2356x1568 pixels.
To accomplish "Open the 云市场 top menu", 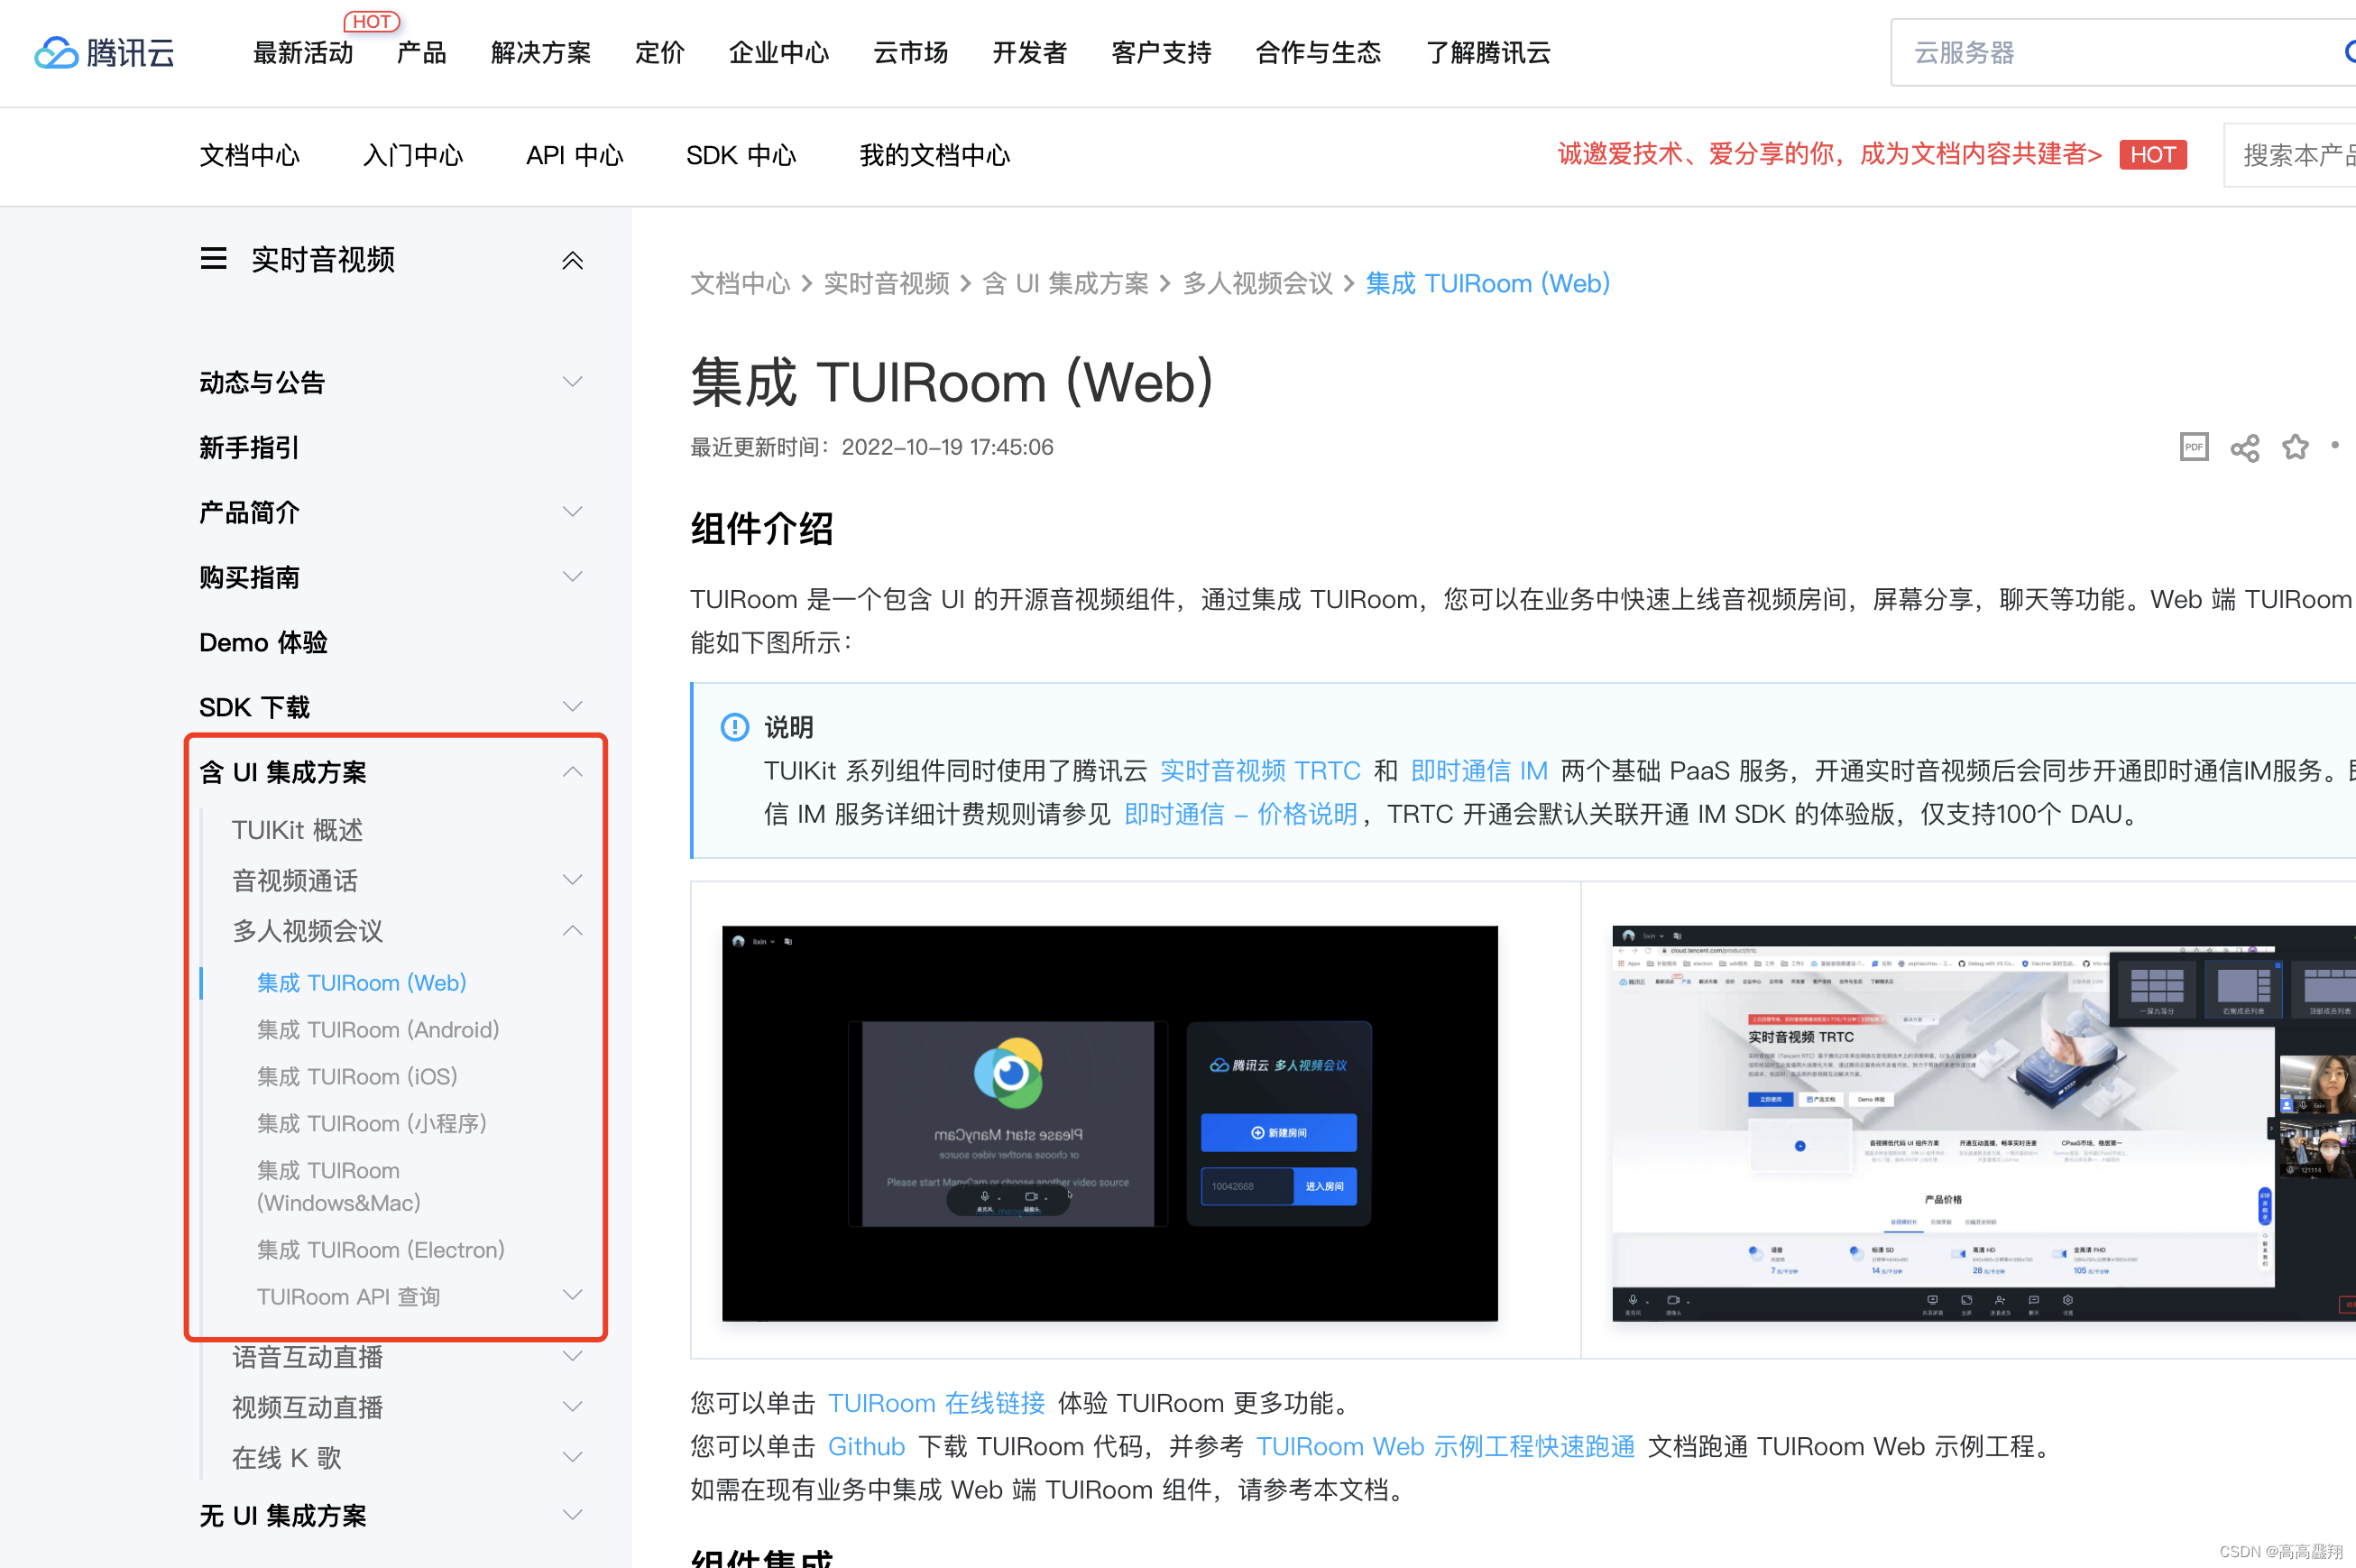I will click(911, 53).
